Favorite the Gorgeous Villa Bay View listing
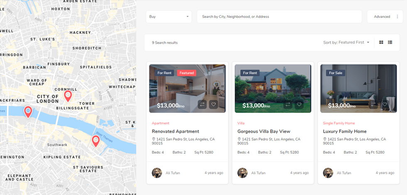407x195 pixels. pos(299,104)
